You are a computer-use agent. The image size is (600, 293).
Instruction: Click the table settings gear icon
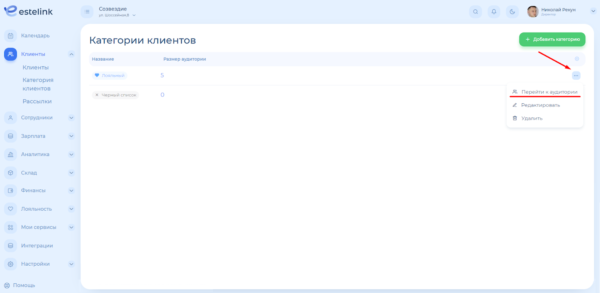tap(577, 59)
